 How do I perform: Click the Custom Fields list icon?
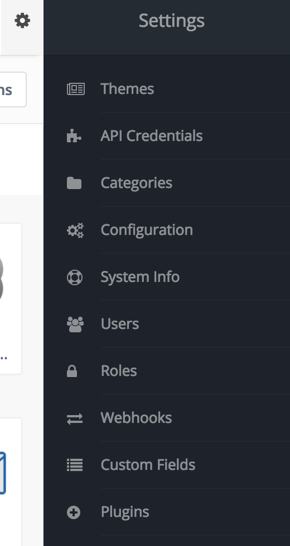75,465
